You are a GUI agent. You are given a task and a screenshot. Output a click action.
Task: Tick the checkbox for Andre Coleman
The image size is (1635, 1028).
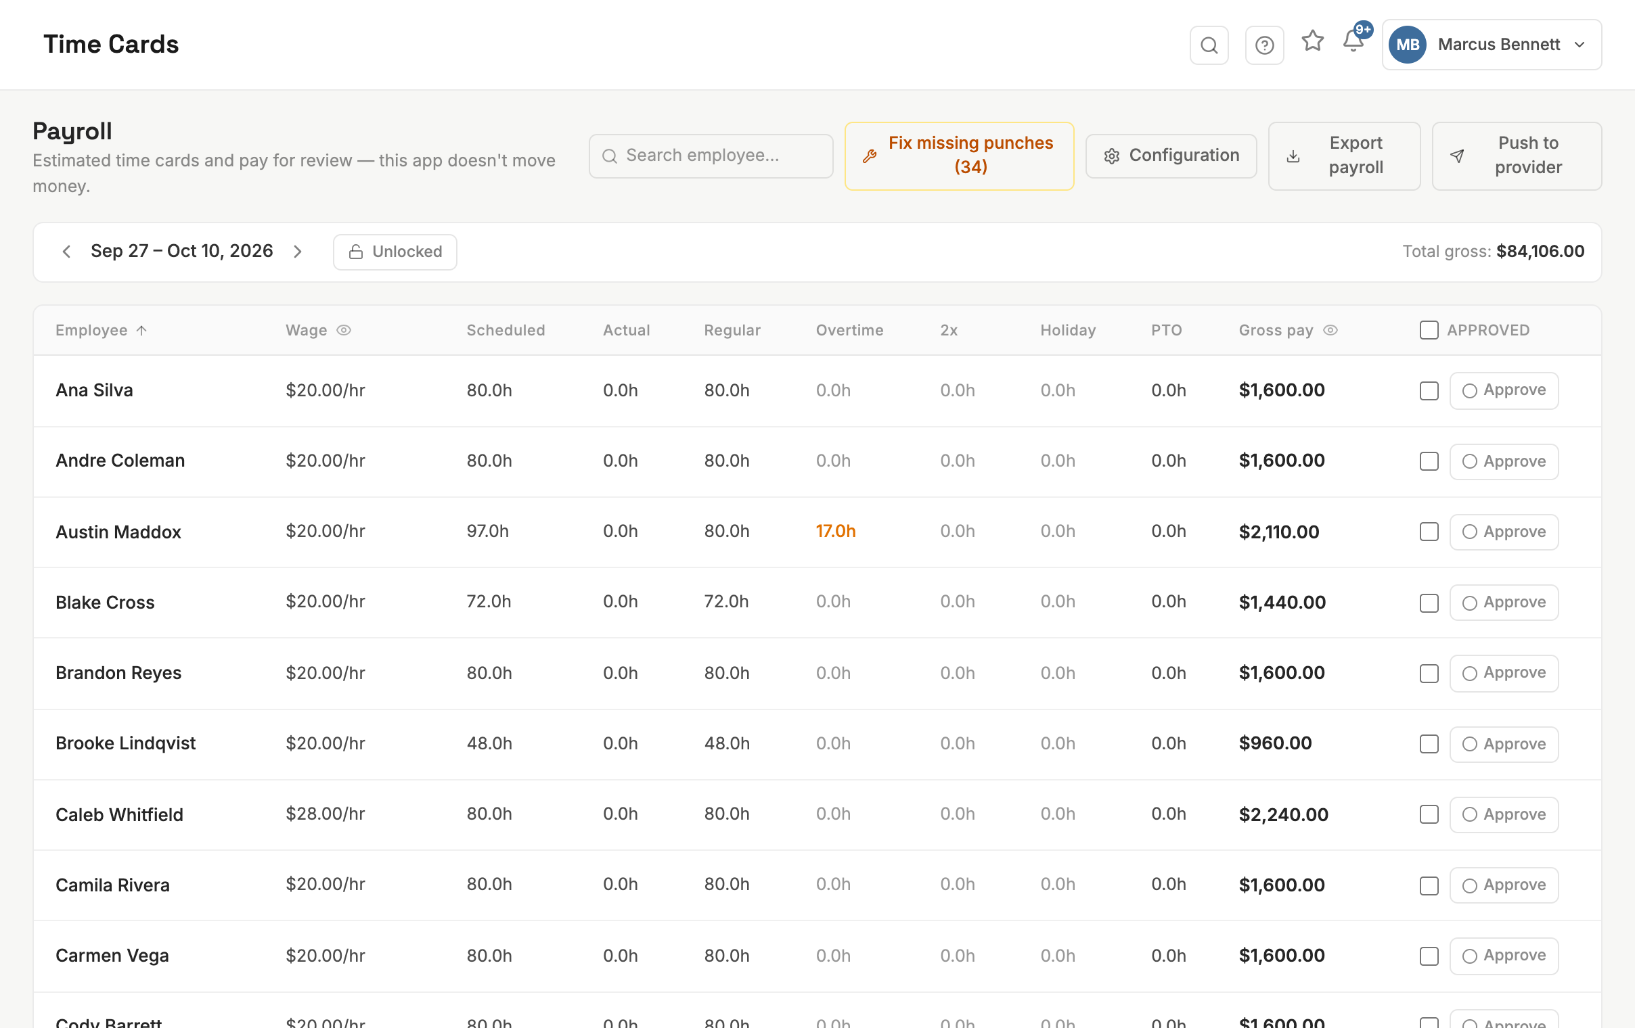pyautogui.click(x=1429, y=461)
